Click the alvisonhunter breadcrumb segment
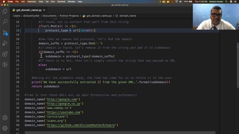 (x=31, y=16)
